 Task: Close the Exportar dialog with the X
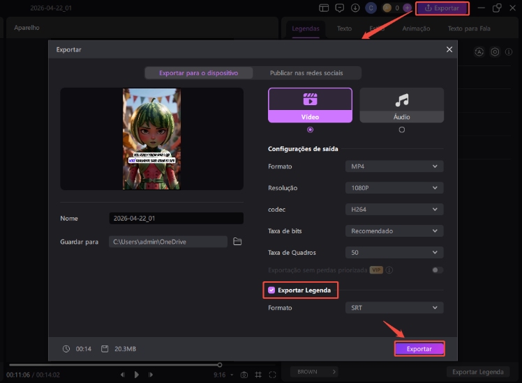pos(449,49)
